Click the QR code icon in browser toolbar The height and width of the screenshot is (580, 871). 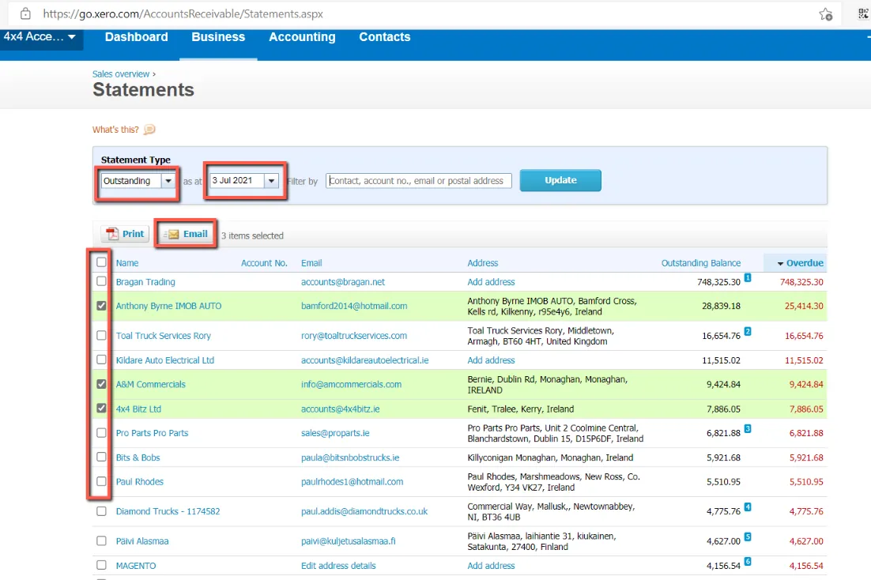(864, 14)
